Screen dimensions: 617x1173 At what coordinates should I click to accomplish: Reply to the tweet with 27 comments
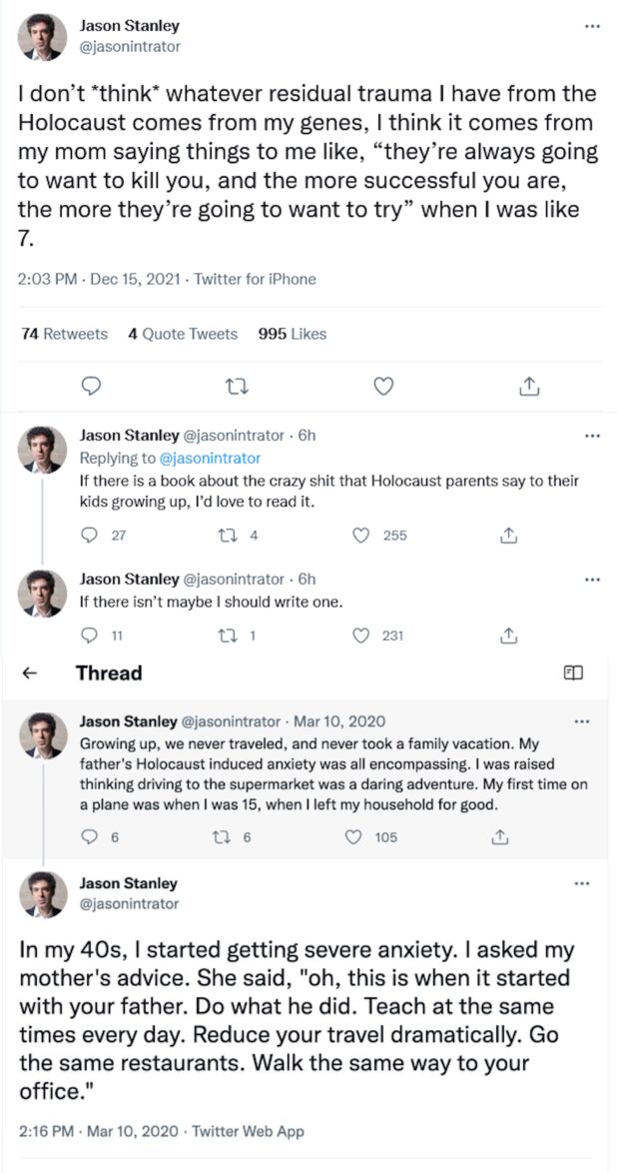click(x=91, y=536)
